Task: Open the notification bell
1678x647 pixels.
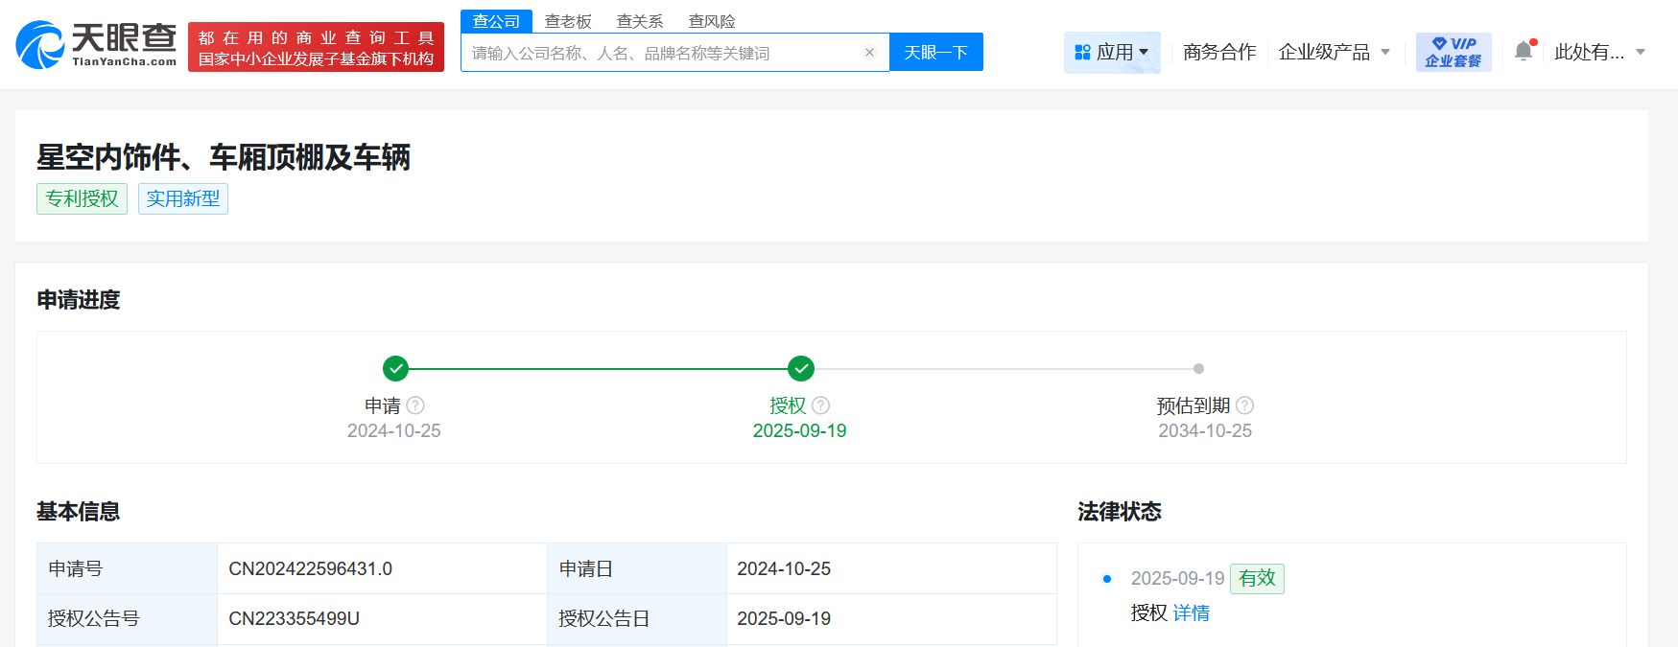Action: (x=1524, y=52)
